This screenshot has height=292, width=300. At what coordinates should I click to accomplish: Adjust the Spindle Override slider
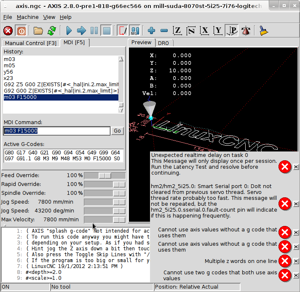point(105,193)
